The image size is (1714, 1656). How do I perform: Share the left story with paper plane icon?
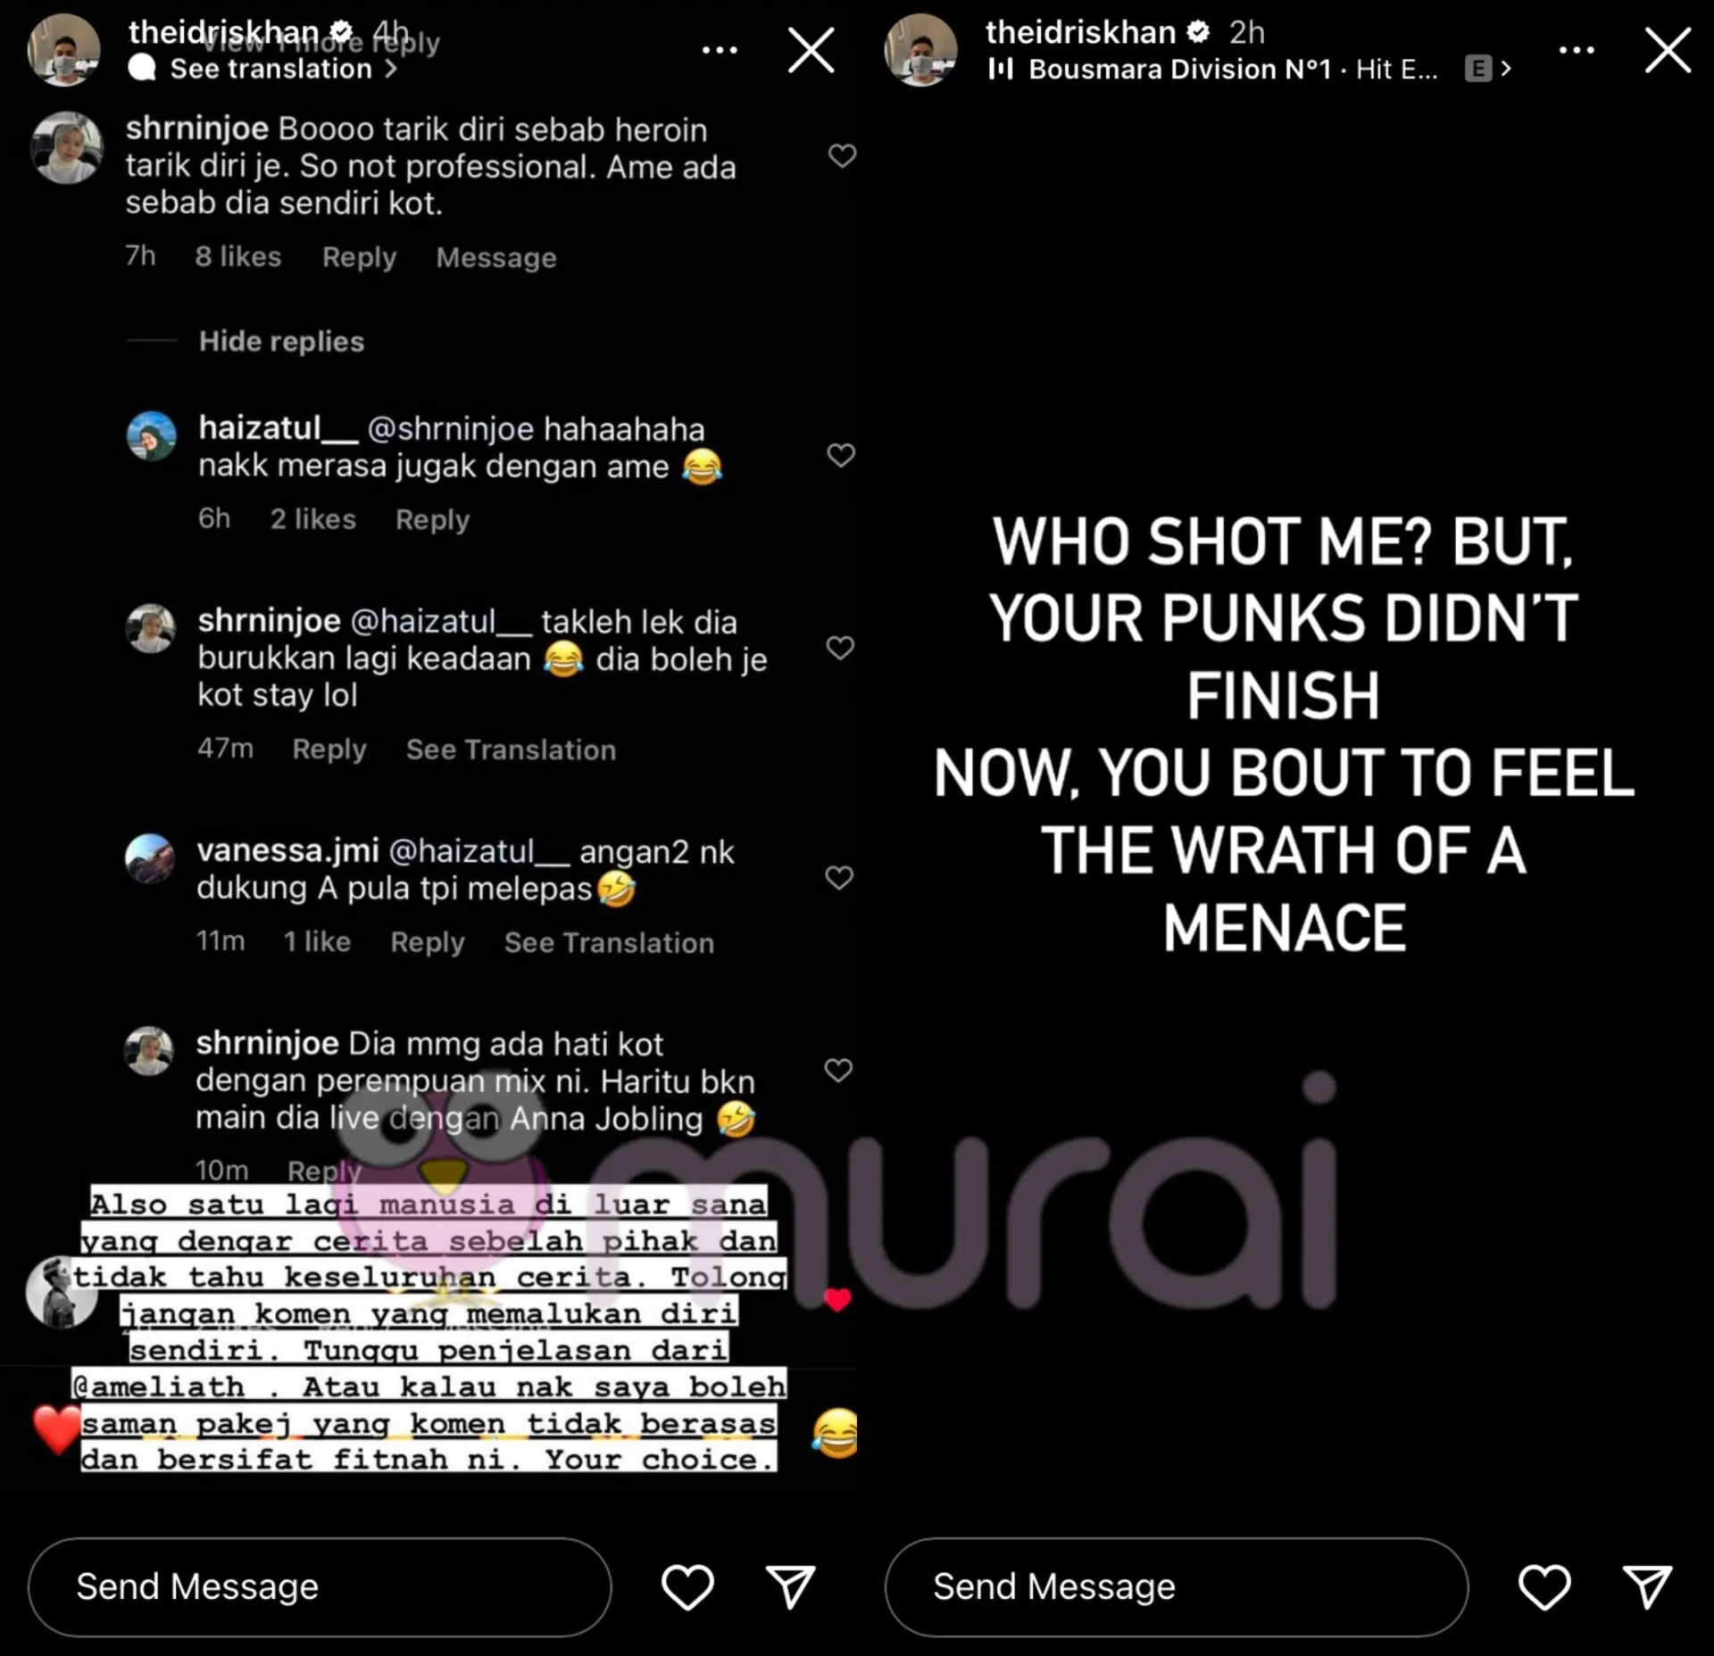(x=790, y=1586)
